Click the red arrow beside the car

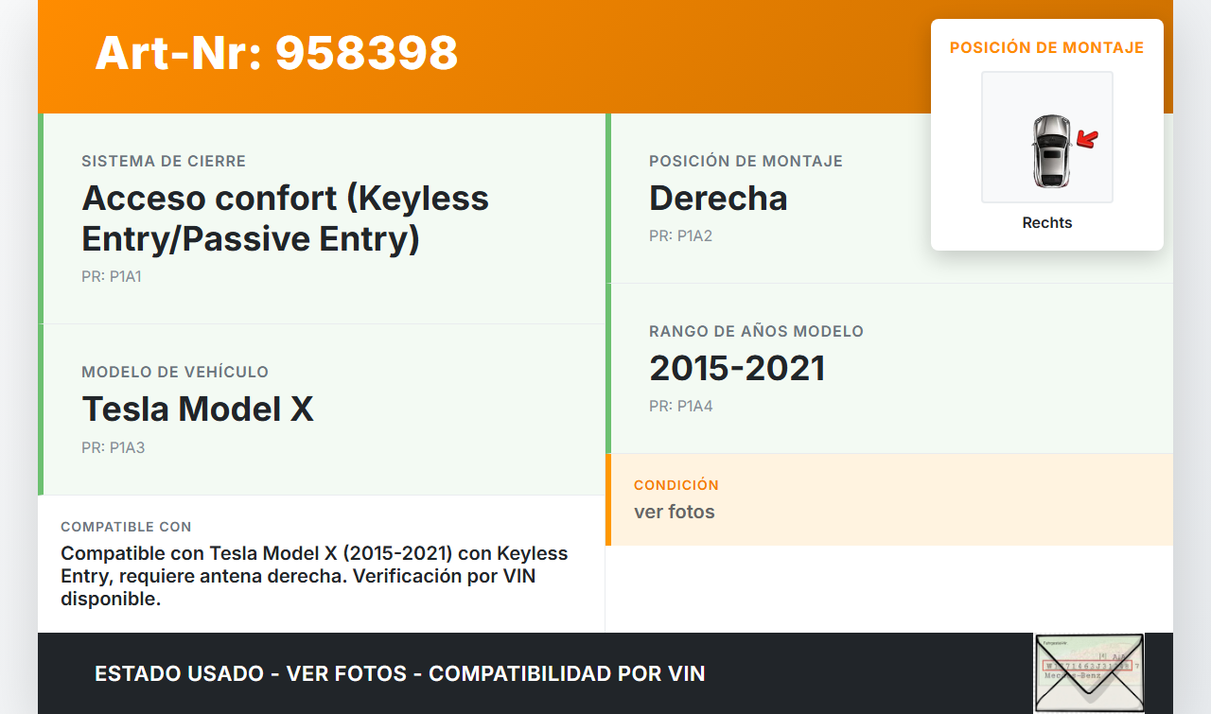tap(1088, 140)
